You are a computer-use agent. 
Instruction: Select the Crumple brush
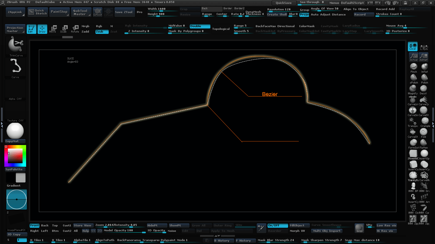tap(425, 121)
